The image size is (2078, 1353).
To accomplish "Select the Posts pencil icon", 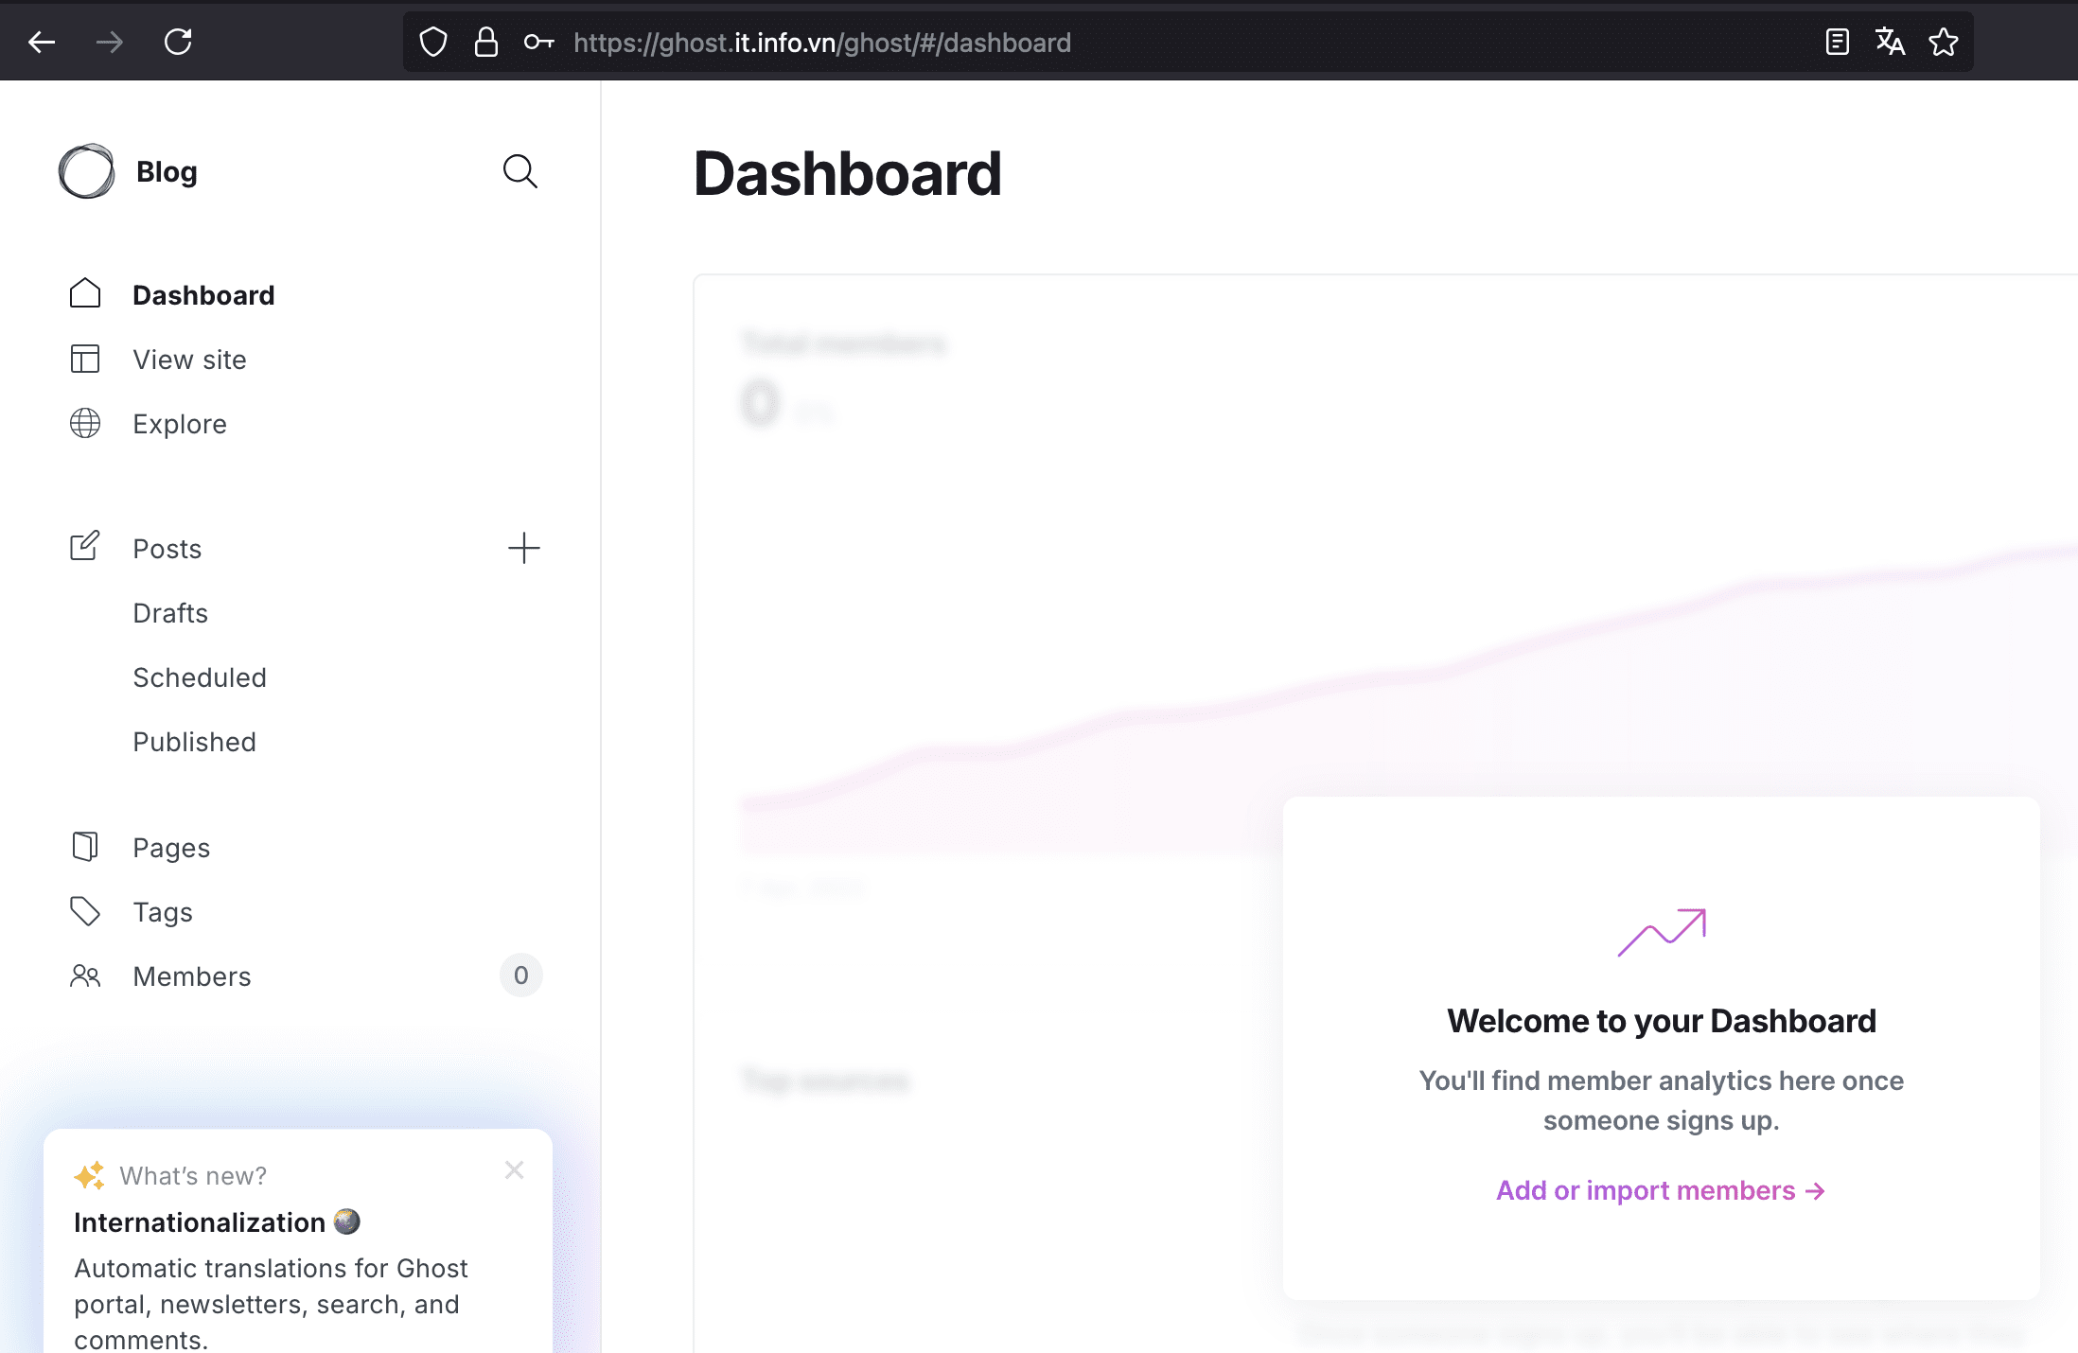I will (84, 547).
